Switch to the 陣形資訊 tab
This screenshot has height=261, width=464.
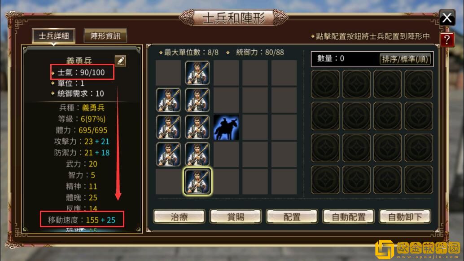click(105, 36)
